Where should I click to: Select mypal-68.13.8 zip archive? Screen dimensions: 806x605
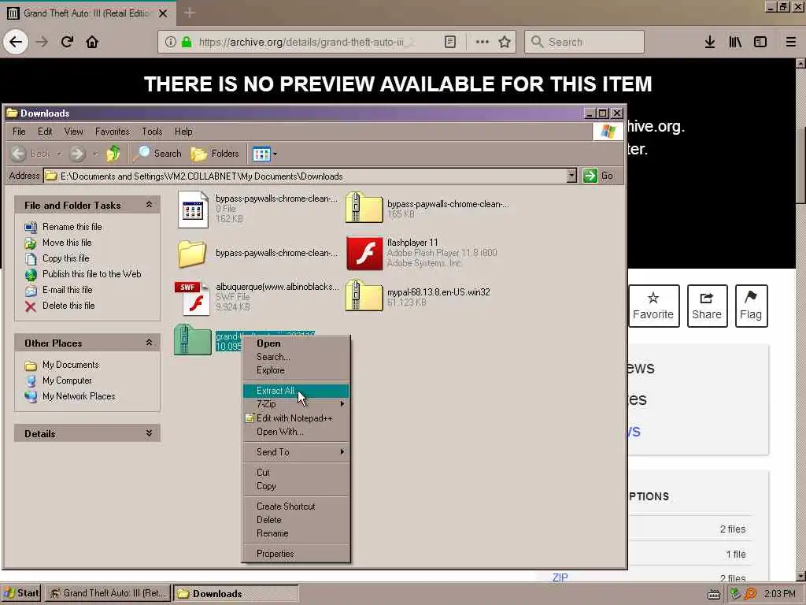pyautogui.click(x=364, y=296)
